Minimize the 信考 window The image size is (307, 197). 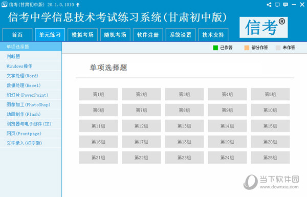coord(294,5)
